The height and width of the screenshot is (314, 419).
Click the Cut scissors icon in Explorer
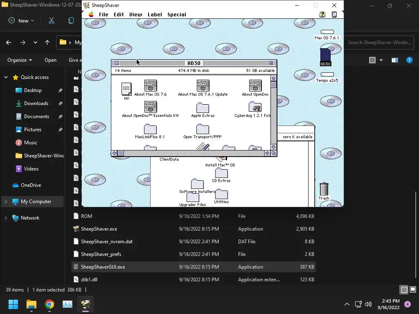[51, 20]
